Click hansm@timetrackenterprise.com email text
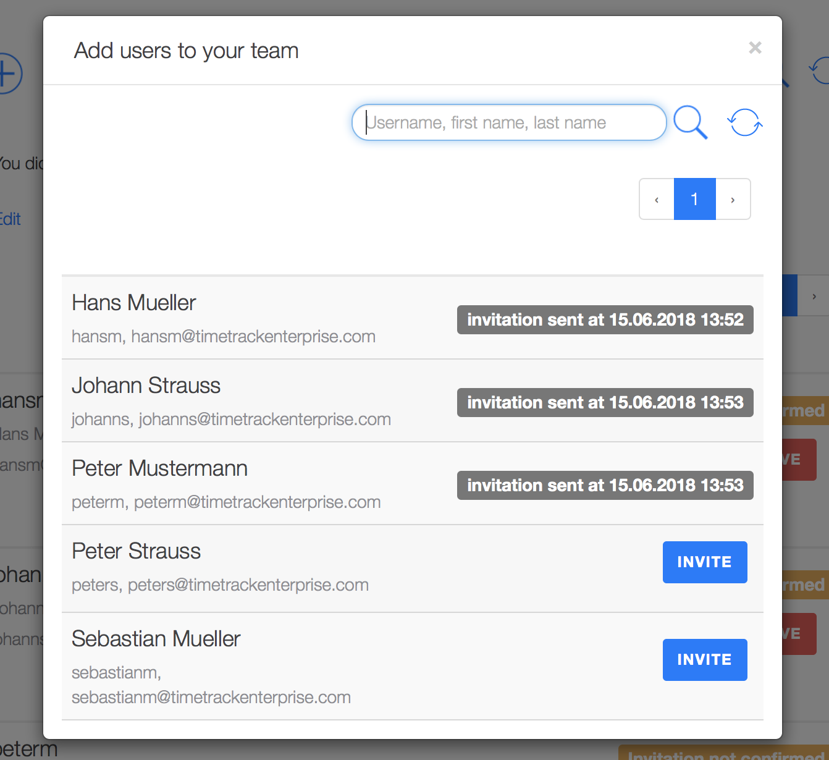The width and height of the screenshot is (829, 760). (253, 337)
